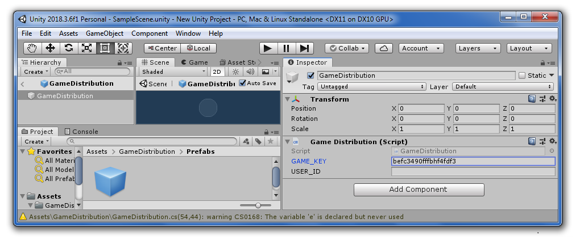Open Transform component gear settings

coord(553,99)
